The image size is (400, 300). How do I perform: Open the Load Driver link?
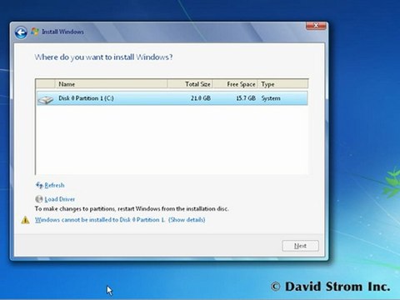(59, 199)
